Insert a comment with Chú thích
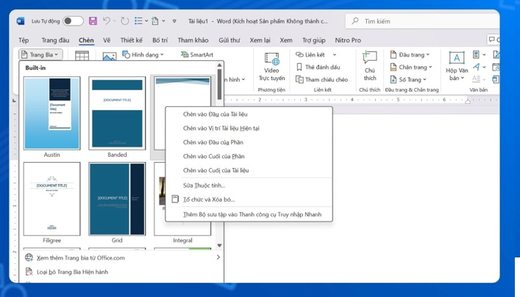 click(369, 66)
